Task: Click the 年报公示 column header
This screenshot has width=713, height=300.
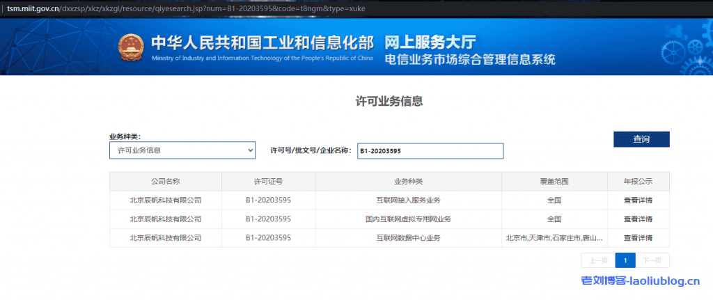Action: [x=638, y=181]
